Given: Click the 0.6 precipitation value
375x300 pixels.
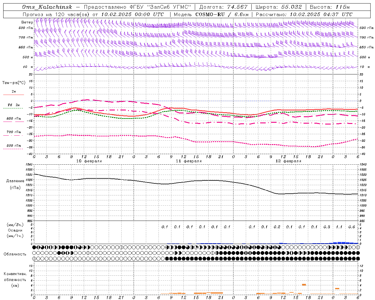Looking at the screenshot, I should pos(352,227).
